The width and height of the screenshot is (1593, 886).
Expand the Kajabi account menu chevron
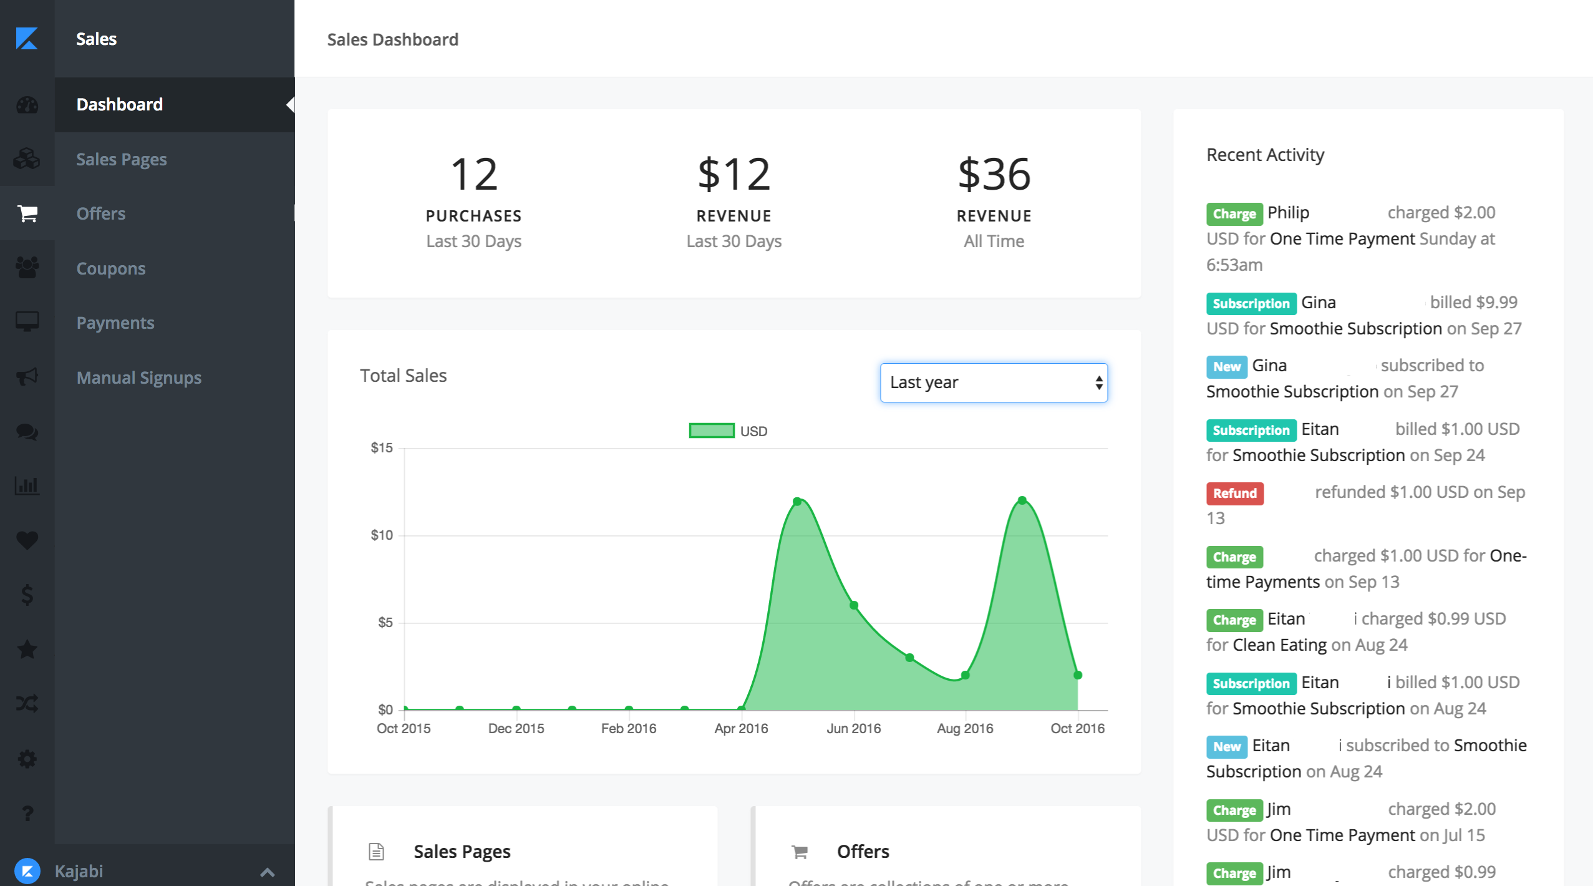[x=267, y=872]
